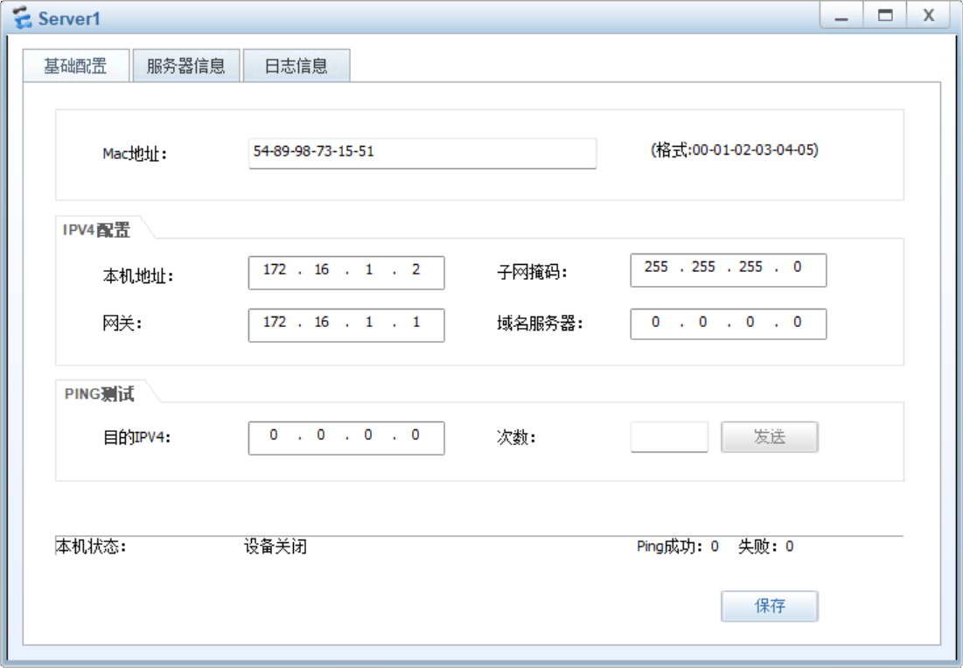Click the 本机地址 IP input field
This screenshot has width=963, height=668.
coord(346,273)
